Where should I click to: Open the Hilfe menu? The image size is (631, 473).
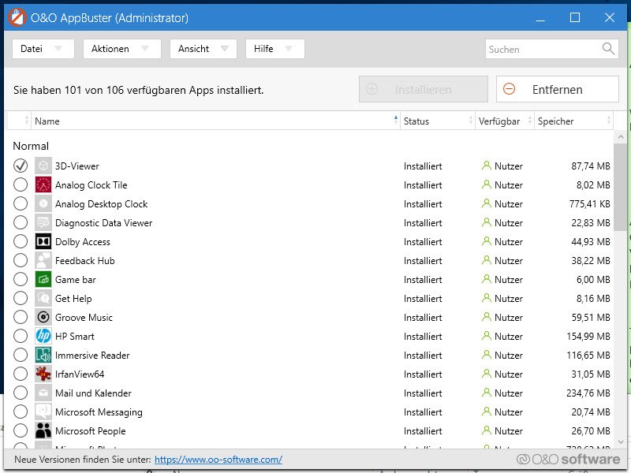pyautogui.click(x=274, y=49)
